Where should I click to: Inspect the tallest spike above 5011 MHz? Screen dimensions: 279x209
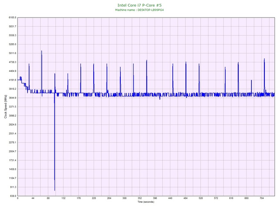pyautogui.click(x=42, y=71)
